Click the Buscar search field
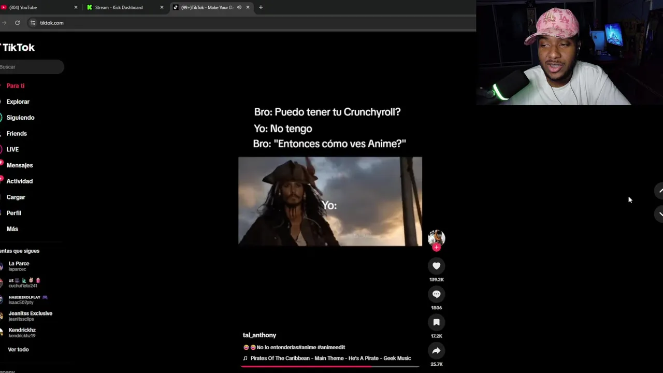Screen dimensions: 663x373 click(31, 67)
